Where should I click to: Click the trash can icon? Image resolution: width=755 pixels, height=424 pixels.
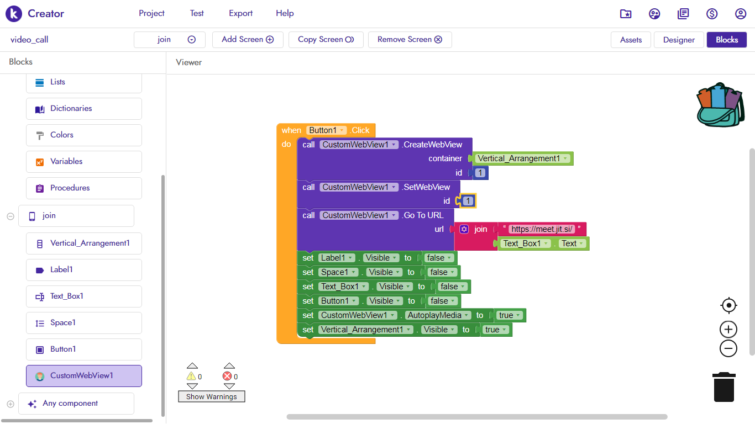[723, 387]
